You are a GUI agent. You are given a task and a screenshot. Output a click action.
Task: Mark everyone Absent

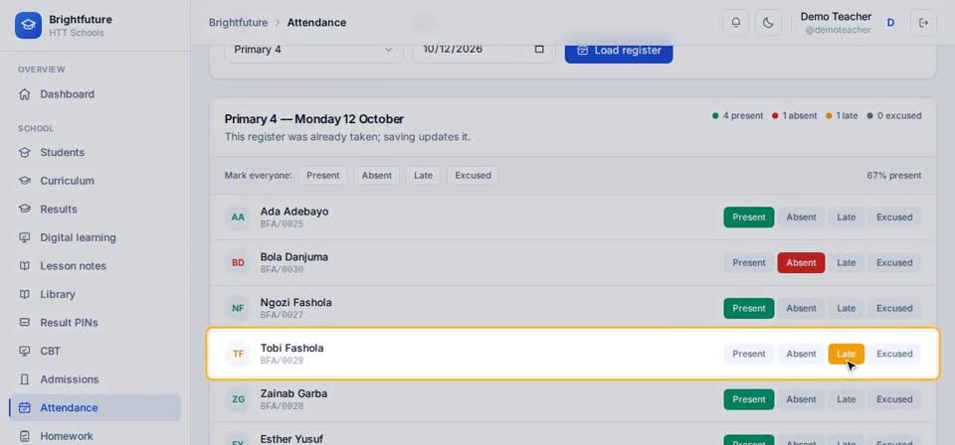click(377, 176)
